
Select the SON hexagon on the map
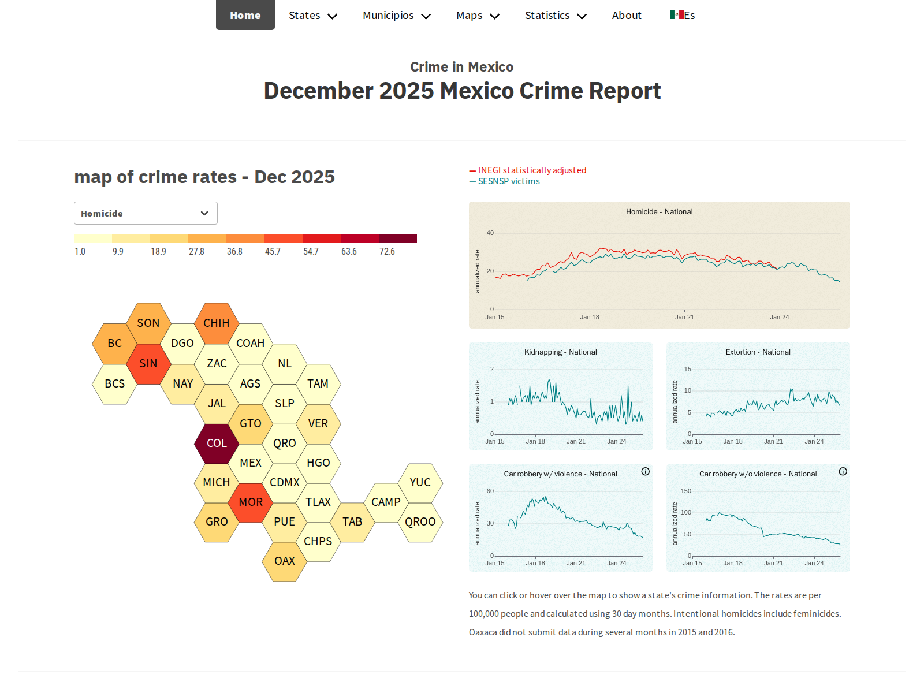pos(148,323)
